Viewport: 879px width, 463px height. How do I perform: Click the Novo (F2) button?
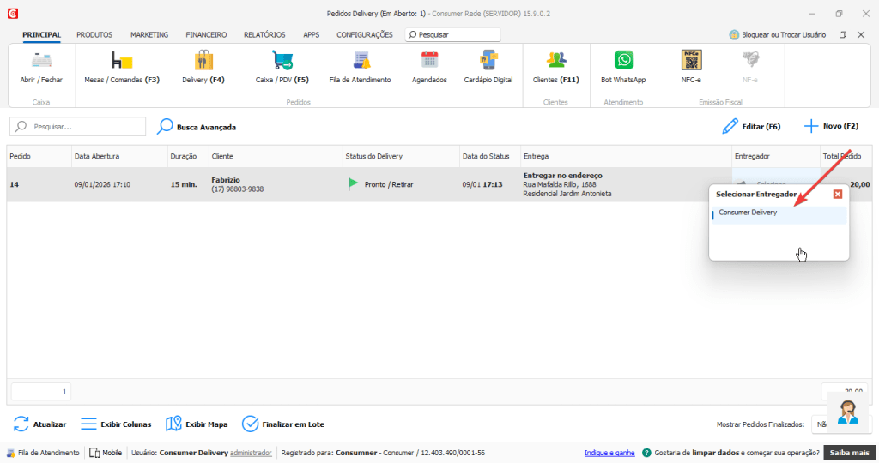[831, 127]
